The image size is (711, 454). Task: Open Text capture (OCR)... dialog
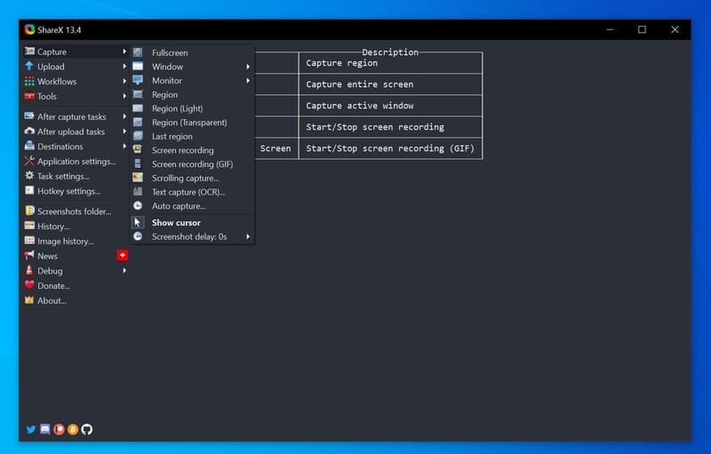192,192
